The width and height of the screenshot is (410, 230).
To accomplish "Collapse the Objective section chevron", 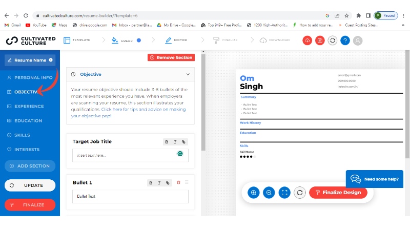I will (188, 74).
